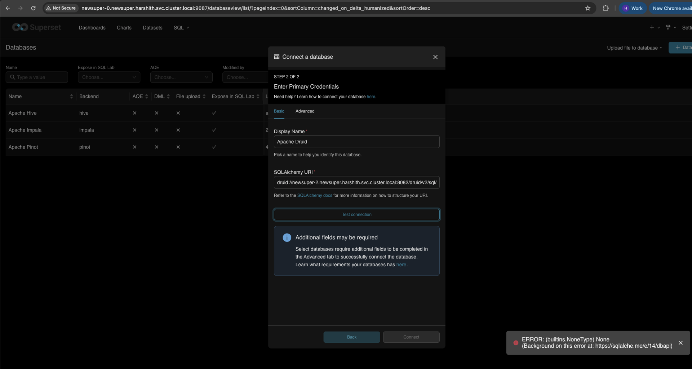Click the search icon in Name filter
Screen dimensions: 692x369
tap(13, 77)
